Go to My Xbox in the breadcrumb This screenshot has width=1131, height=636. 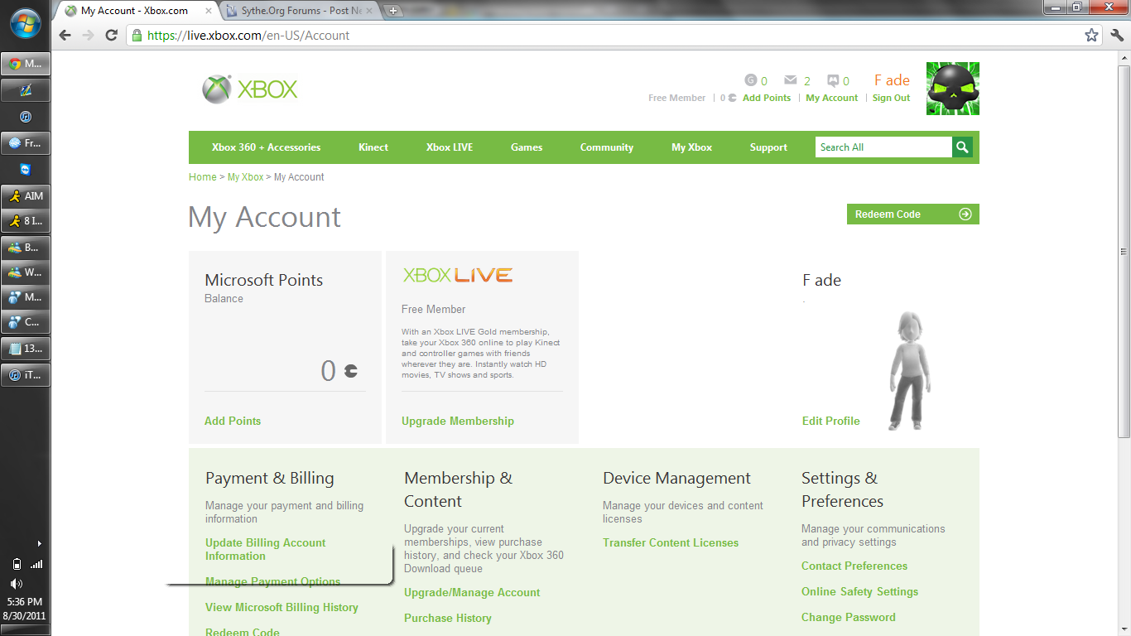click(x=246, y=177)
